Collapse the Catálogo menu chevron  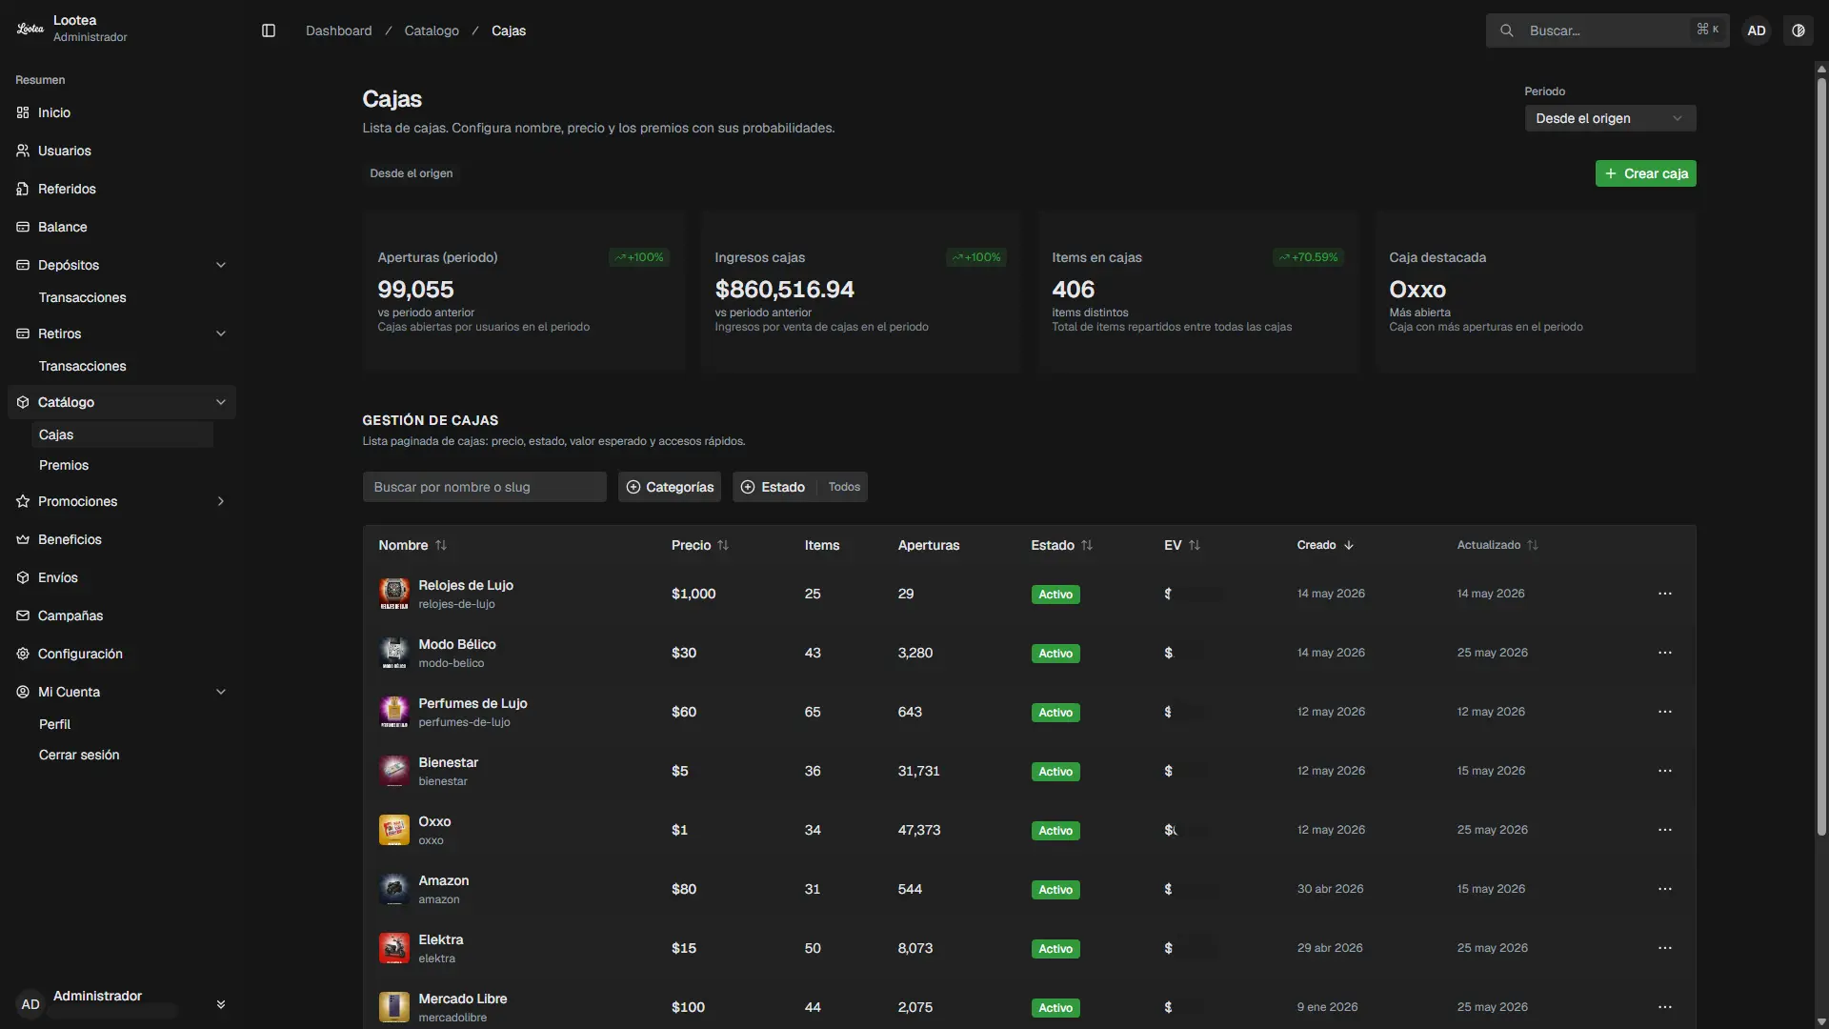[221, 402]
